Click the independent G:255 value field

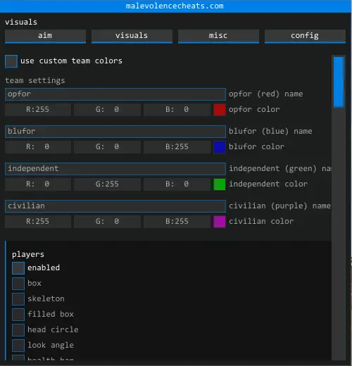[x=107, y=184]
